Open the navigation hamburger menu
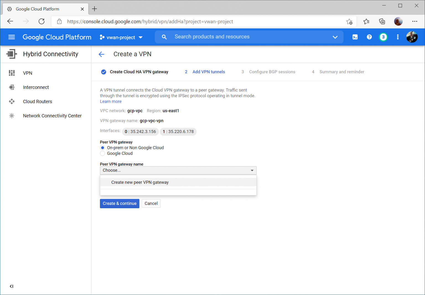 pyautogui.click(x=11, y=37)
